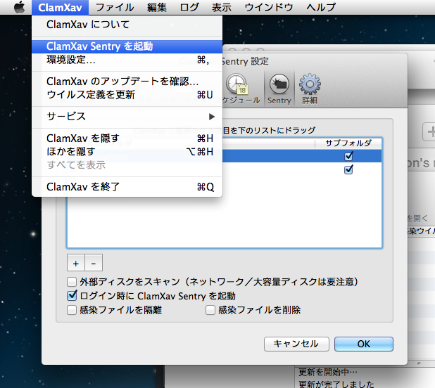Screen dimensions: 435x388
Task: Open the 表示 menu
Action: (x=222, y=7)
